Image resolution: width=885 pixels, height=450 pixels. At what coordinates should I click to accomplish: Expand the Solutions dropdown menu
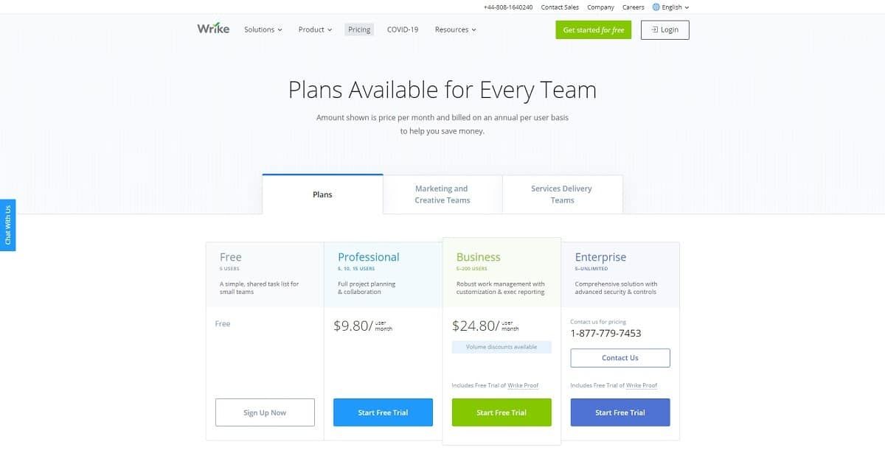point(263,29)
